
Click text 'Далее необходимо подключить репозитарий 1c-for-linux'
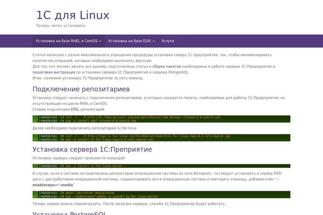click(85, 128)
